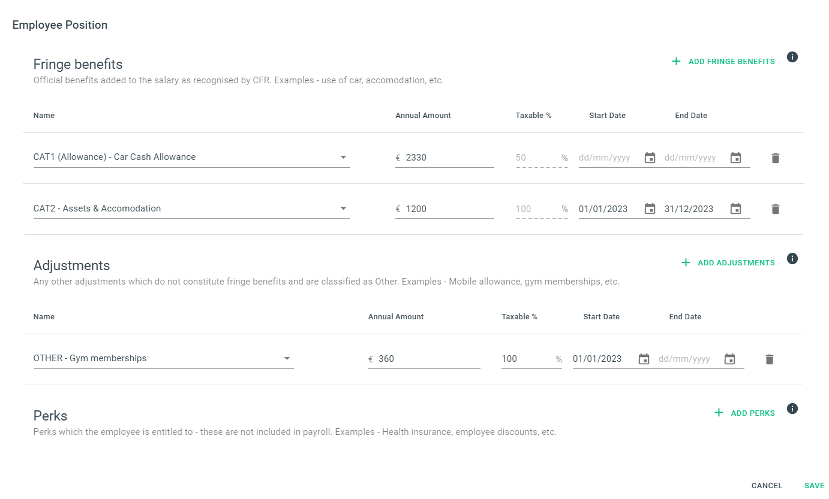Click start date 01/01/2023 of Assets & Accomodation

point(603,209)
